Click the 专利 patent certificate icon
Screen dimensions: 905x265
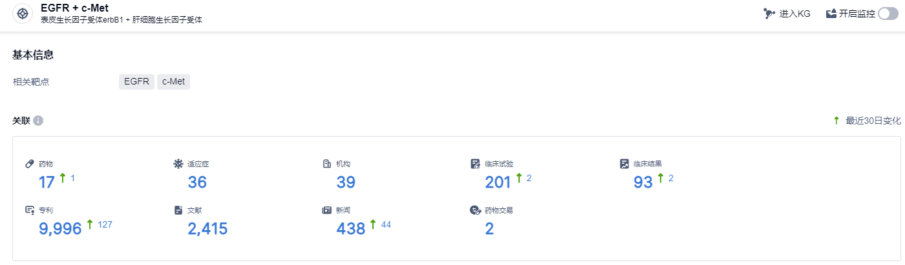30,210
